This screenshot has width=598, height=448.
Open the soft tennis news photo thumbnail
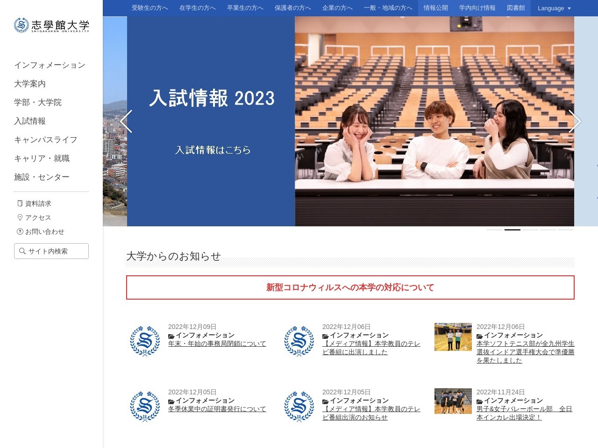453,337
